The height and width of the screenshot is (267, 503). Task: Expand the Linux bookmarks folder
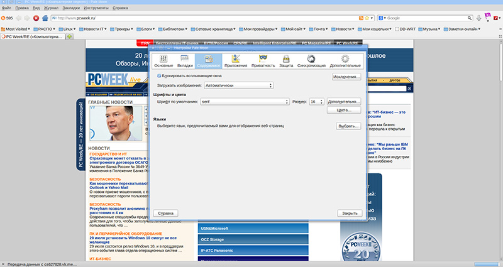tap(67, 29)
